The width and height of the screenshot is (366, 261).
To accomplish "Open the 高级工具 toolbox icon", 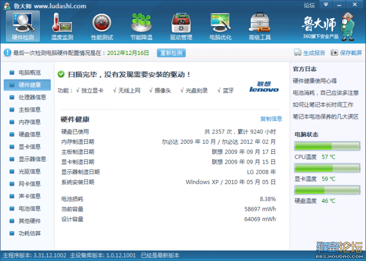I will pos(260,26).
